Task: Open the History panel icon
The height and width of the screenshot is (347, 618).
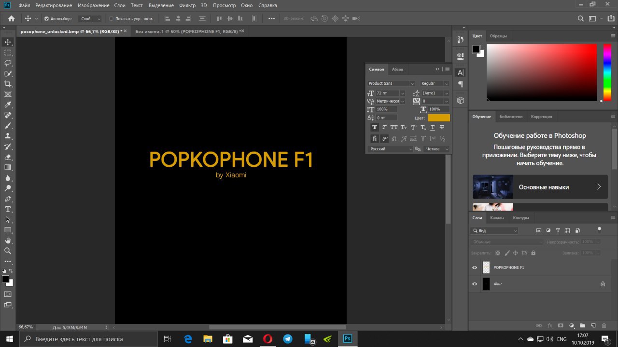Action: click(x=460, y=40)
